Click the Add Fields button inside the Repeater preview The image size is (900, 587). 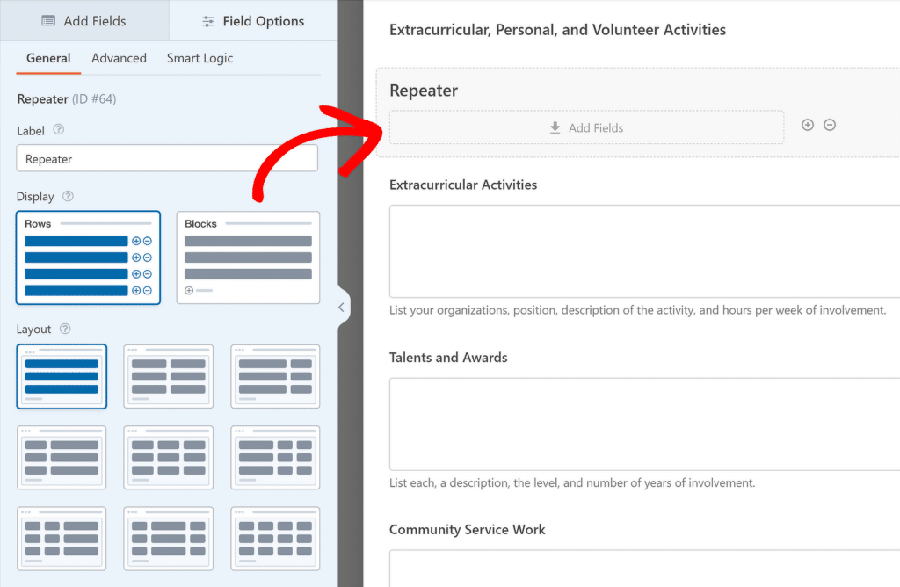pos(586,127)
